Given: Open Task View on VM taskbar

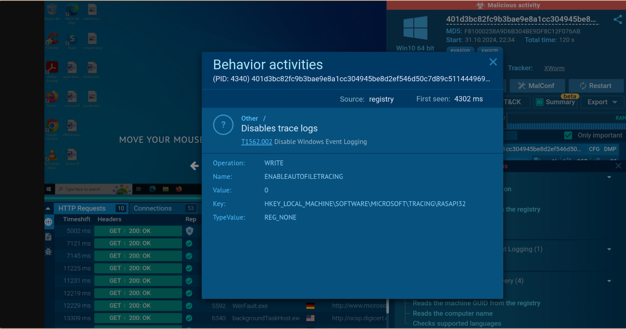Looking at the screenshot, I should (x=139, y=189).
